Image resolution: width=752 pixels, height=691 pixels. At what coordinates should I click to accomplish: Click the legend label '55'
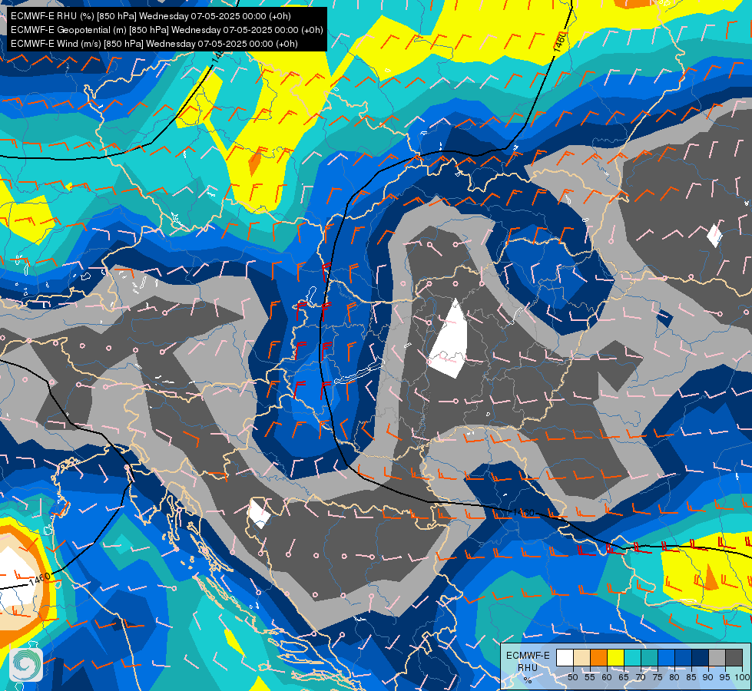(x=589, y=677)
